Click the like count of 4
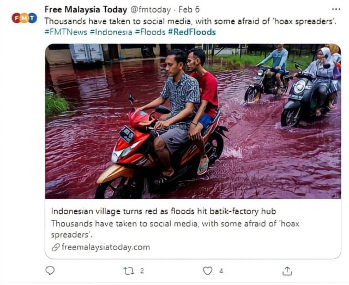This screenshot has width=349, height=285. (221, 271)
